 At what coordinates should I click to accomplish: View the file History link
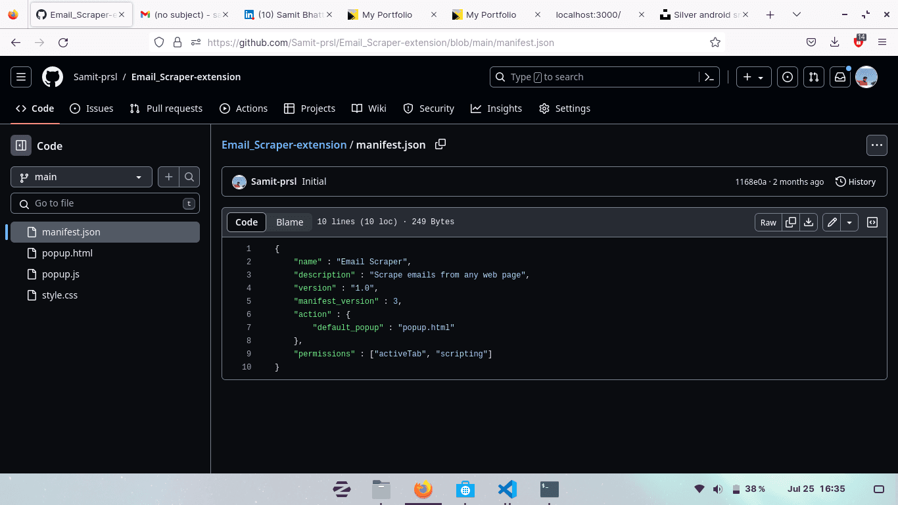click(855, 181)
